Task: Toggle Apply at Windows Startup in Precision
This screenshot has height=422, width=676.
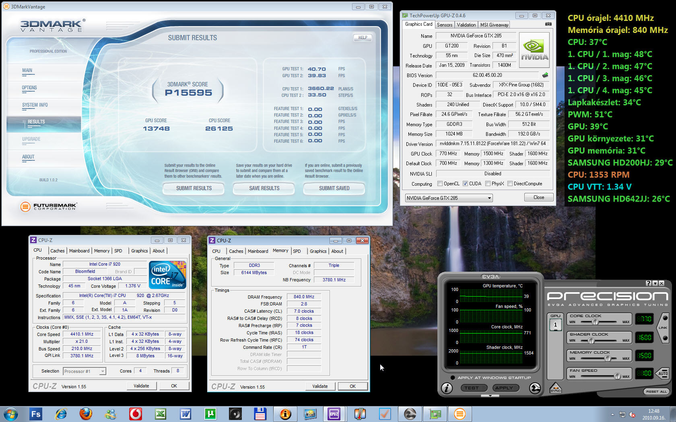Action: click(453, 377)
